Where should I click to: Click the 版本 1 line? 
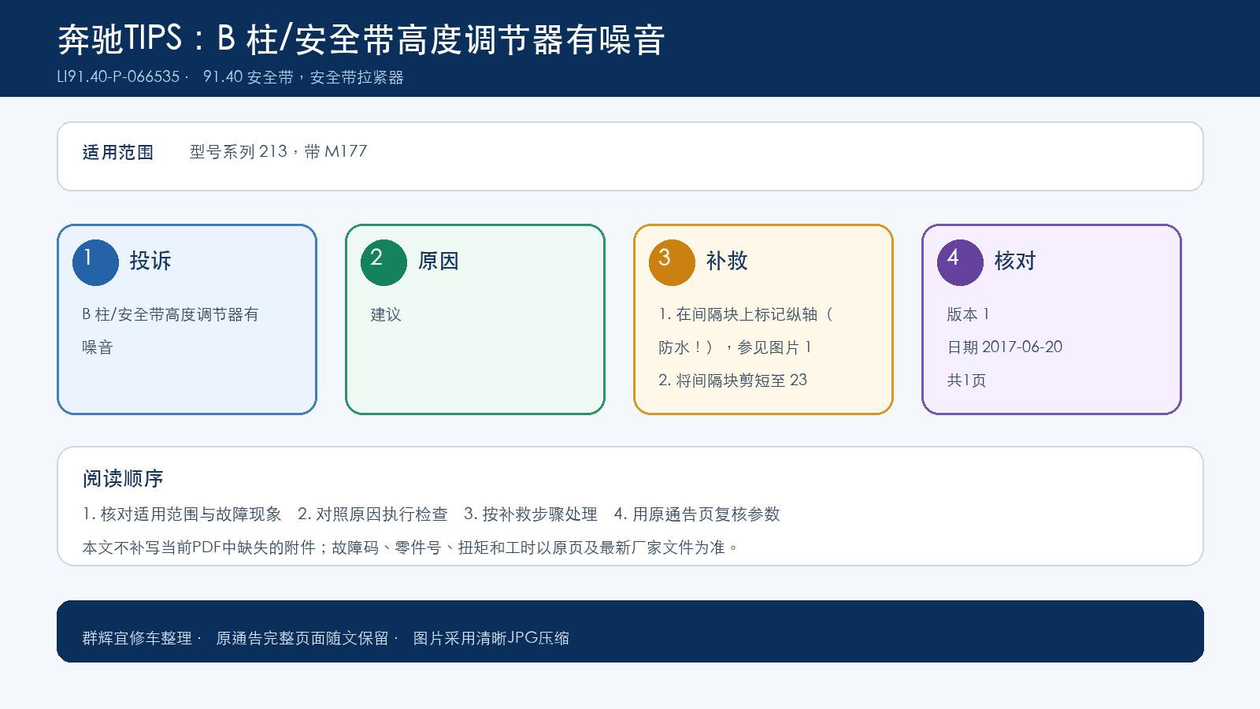(x=968, y=314)
